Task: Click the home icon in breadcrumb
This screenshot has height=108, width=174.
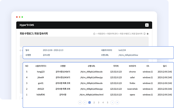Action: point(94,34)
